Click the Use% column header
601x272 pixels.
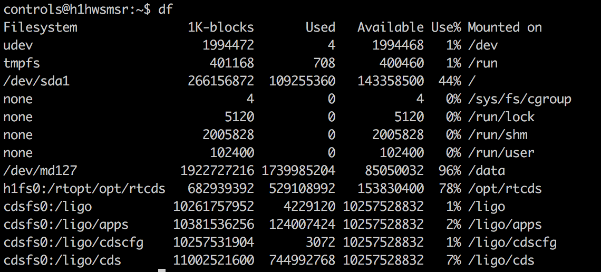pos(446,27)
